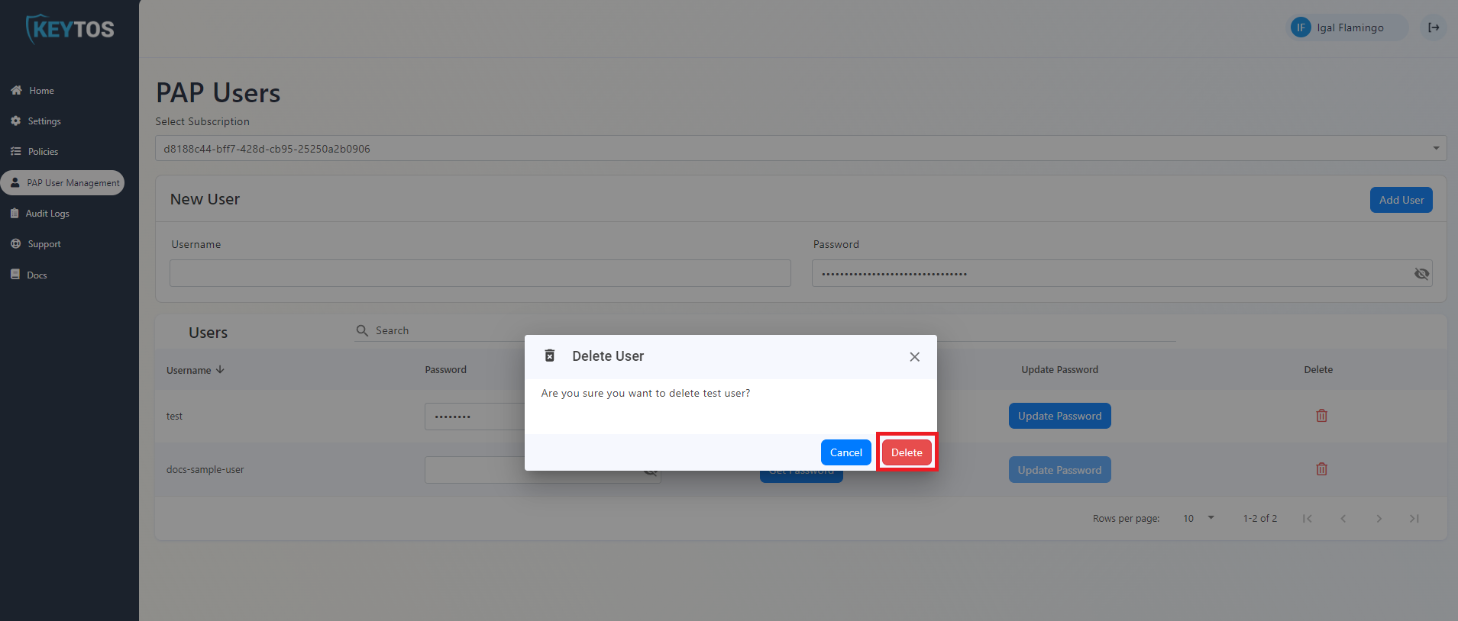Click the Home house icon
Viewport: 1458px width, 621px height.
point(16,90)
